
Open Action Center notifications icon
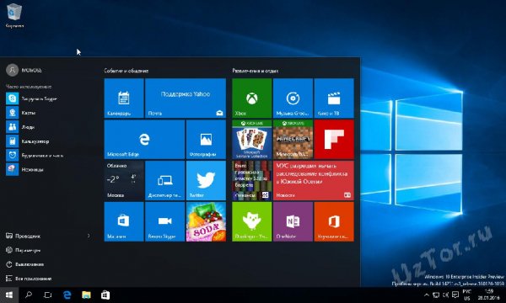[x=455, y=295]
